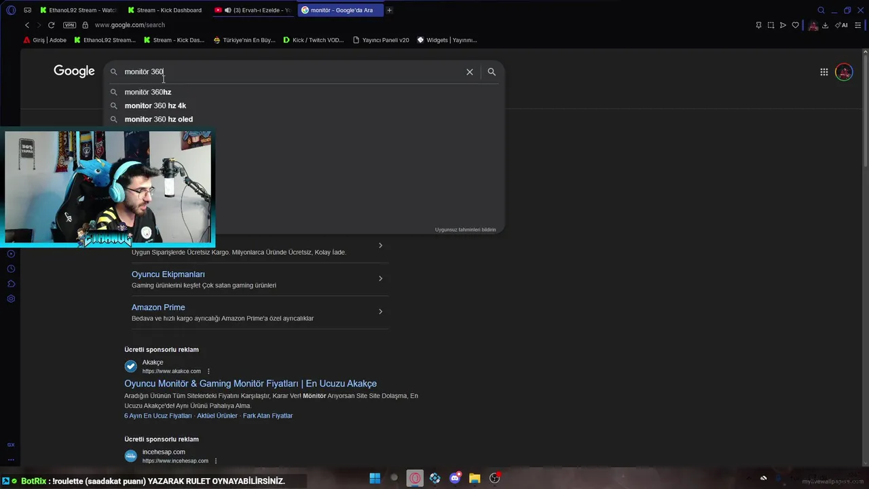Viewport: 869px width, 489px height.
Task: Open more options dots beside akakce.com
Action: pyautogui.click(x=208, y=372)
